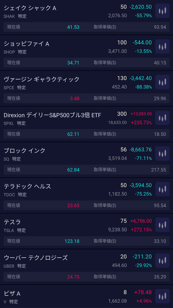Select the ウーバー テクノロジーズ holding

pyautogui.click(x=36, y=258)
